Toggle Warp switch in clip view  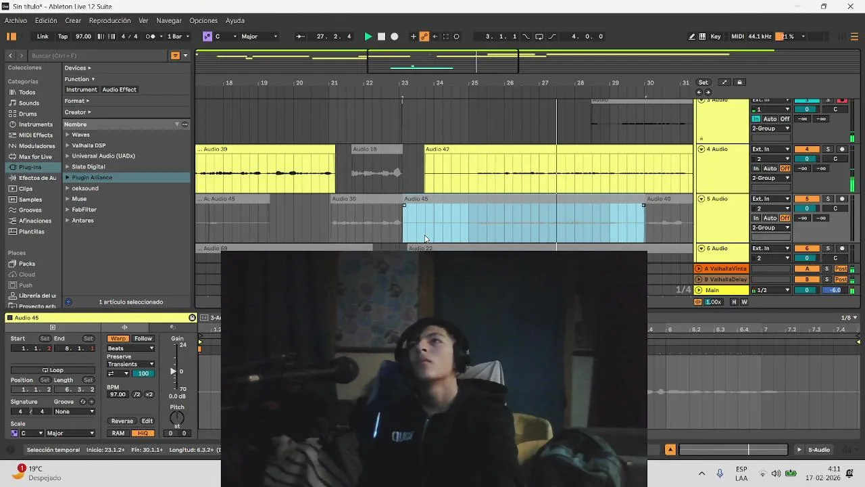coord(118,339)
